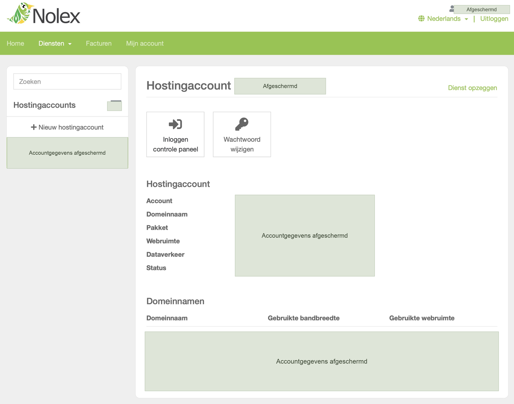Add a Nieuw hostingaccount
Image resolution: width=514 pixels, height=404 pixels.
pyautogui.click(x=67, y=127)
